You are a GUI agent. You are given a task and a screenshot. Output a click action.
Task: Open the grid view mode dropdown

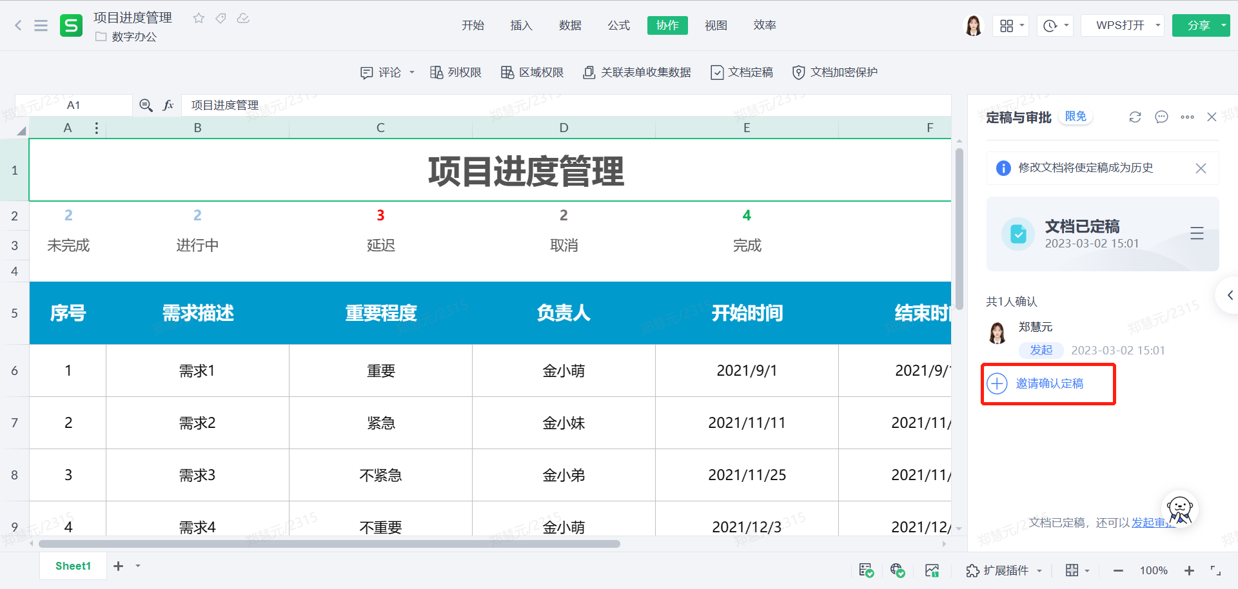tap(1077, 570)
